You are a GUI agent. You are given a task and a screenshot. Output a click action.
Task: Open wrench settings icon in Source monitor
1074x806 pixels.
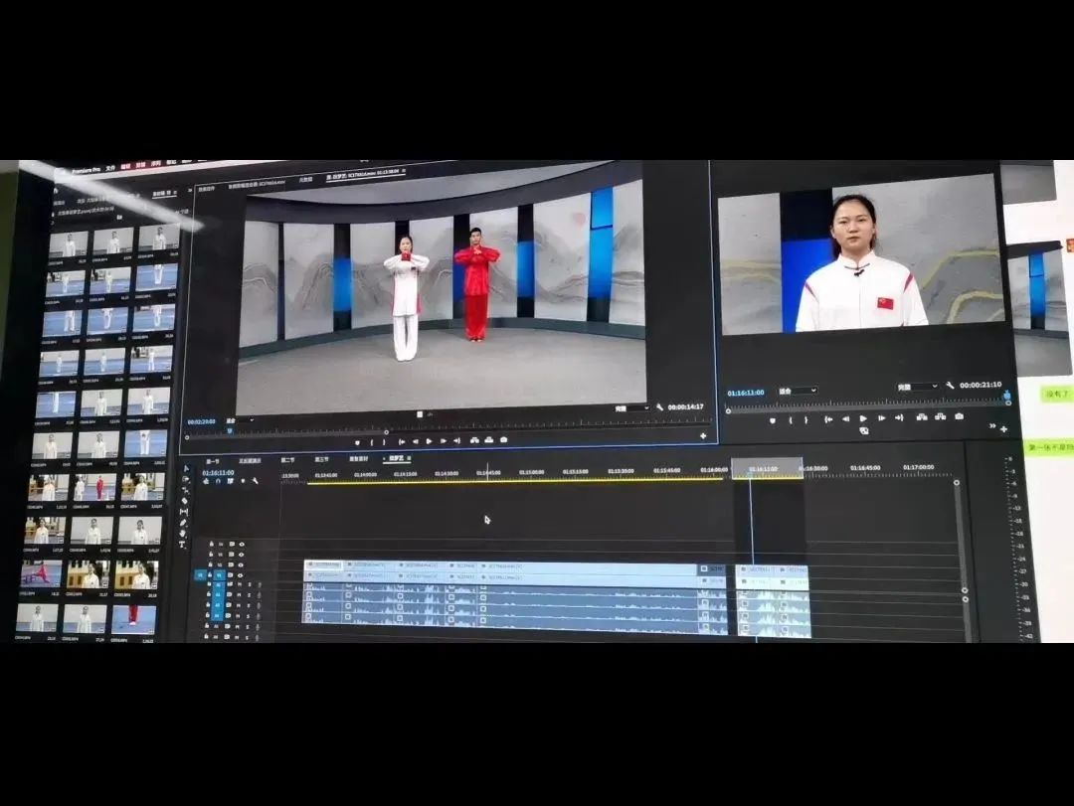coord(659,407)
